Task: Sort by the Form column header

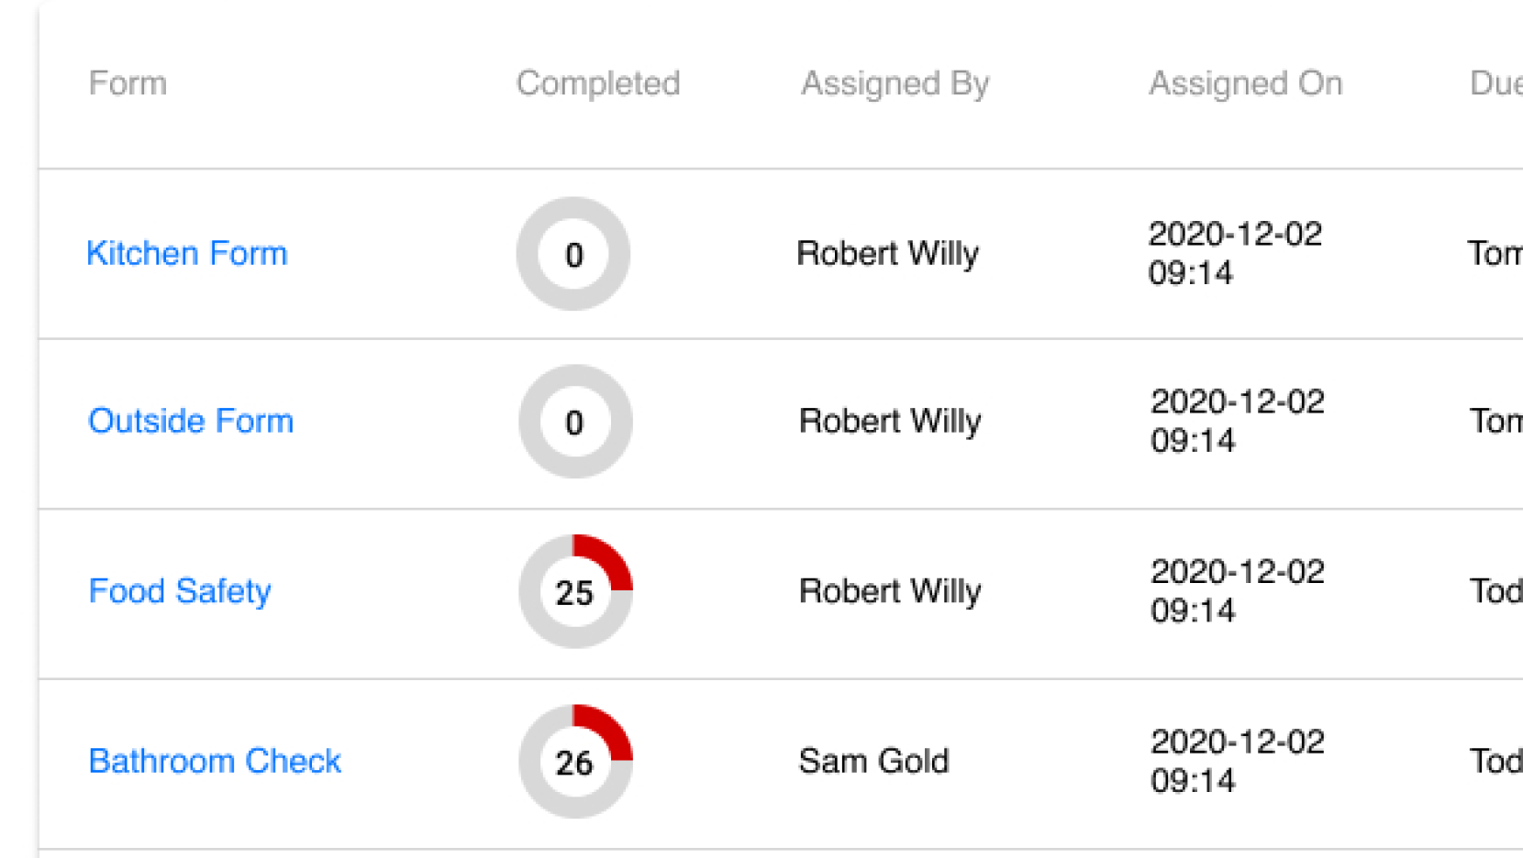Action: pyautogui.click(x=128, y=83)
